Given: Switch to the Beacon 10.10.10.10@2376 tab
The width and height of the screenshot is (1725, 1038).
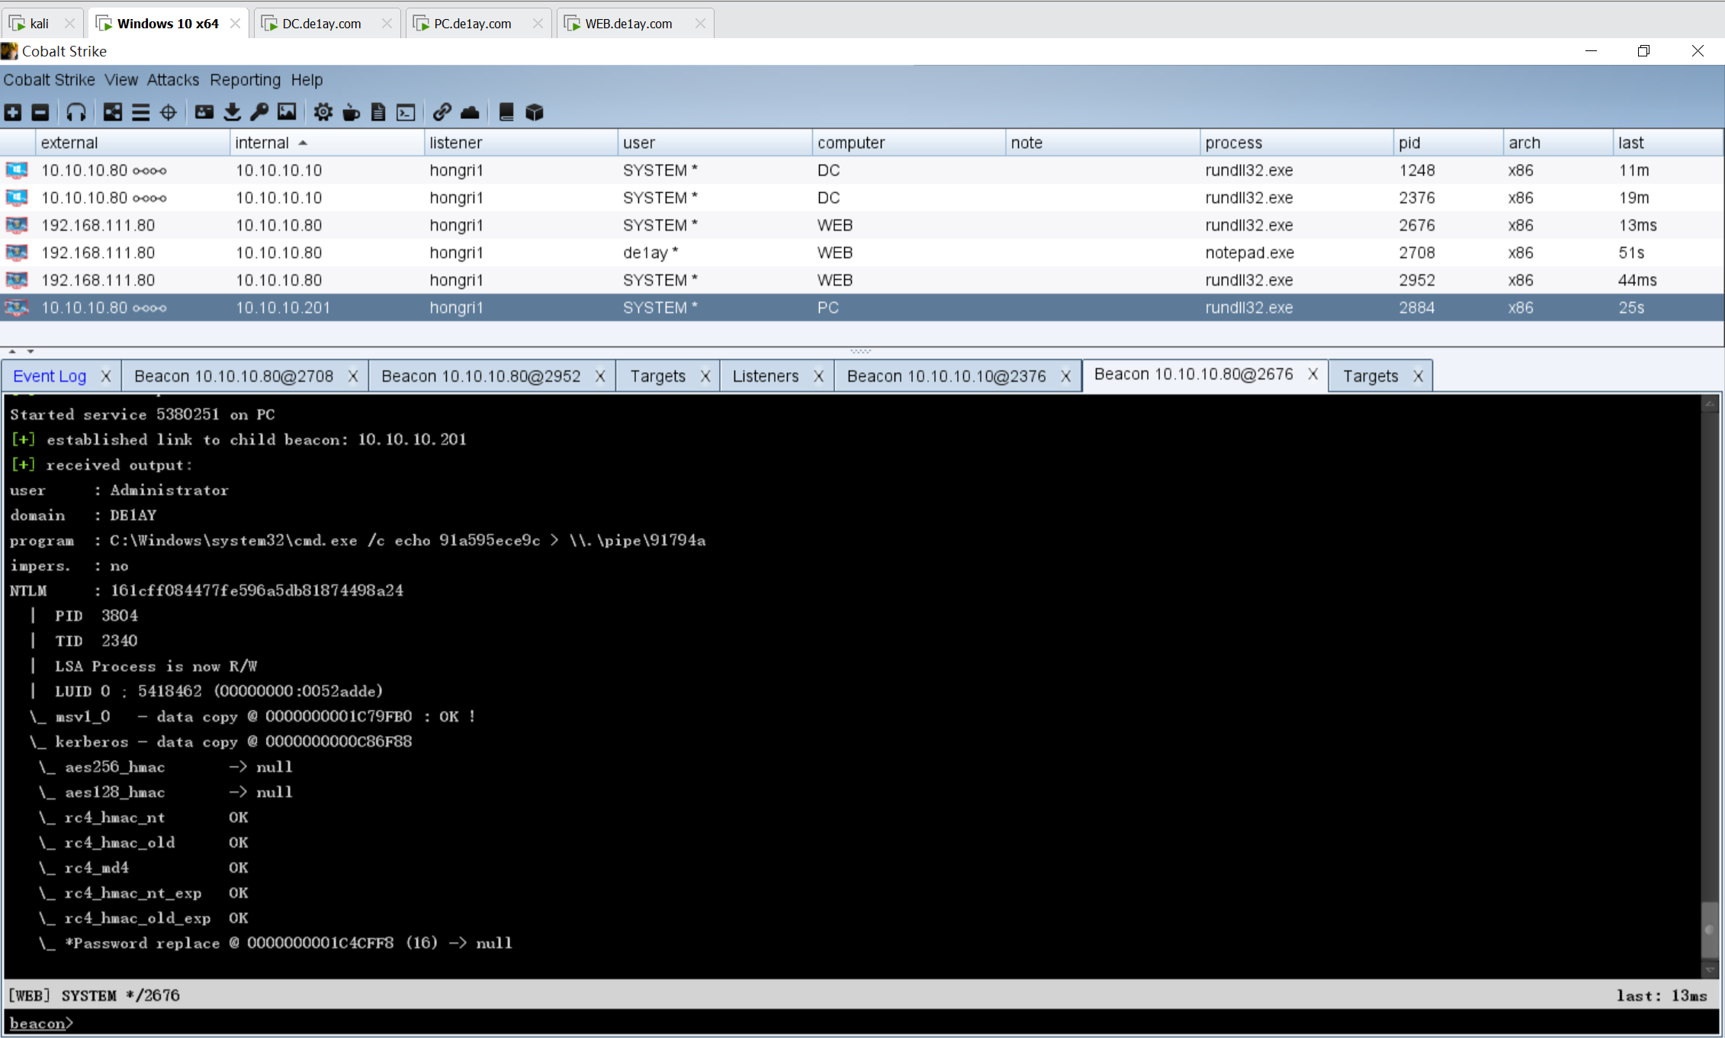Looking at the screenshot, I should pyautogui.click(x=946, y=376).
